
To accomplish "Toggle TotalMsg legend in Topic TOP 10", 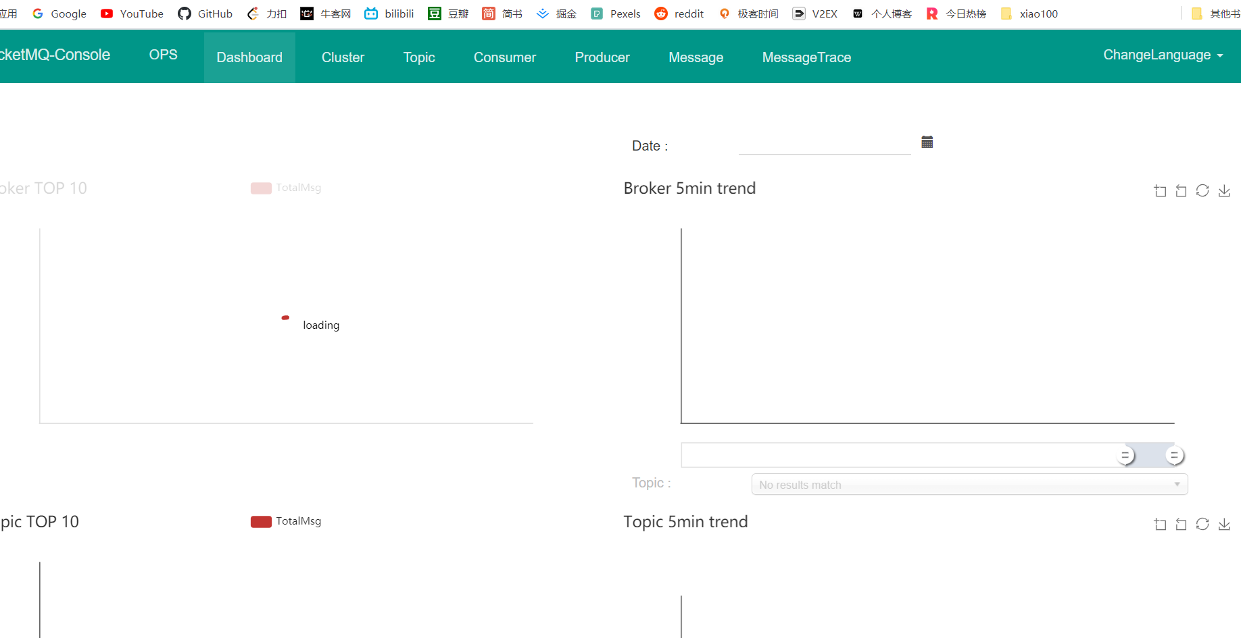I will point(286,521).
